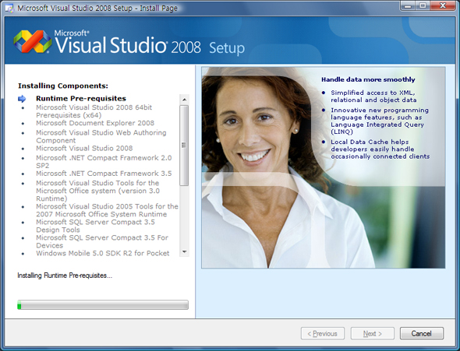460x351 pixels.
Task: Select Runtime Pre-requisites in the component list
Action: click(x=81, y=98)
